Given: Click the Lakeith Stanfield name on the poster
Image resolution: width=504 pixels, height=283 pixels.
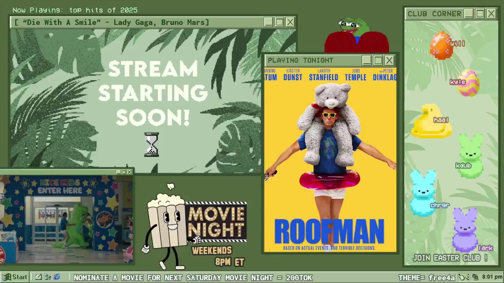Looking at the screenshot, I should (x=324, y=74).
